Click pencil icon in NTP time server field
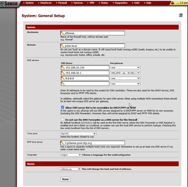The image size is (188, 187). [x=63, y=143]
